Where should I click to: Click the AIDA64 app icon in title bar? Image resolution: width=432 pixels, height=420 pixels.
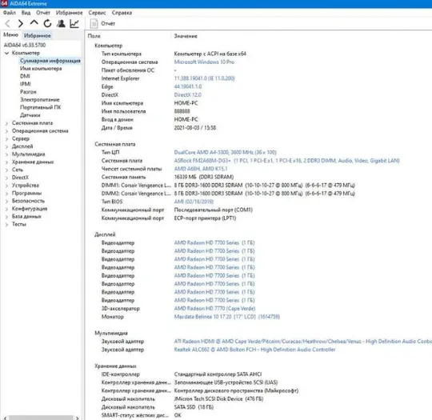(x=4, y=3)
